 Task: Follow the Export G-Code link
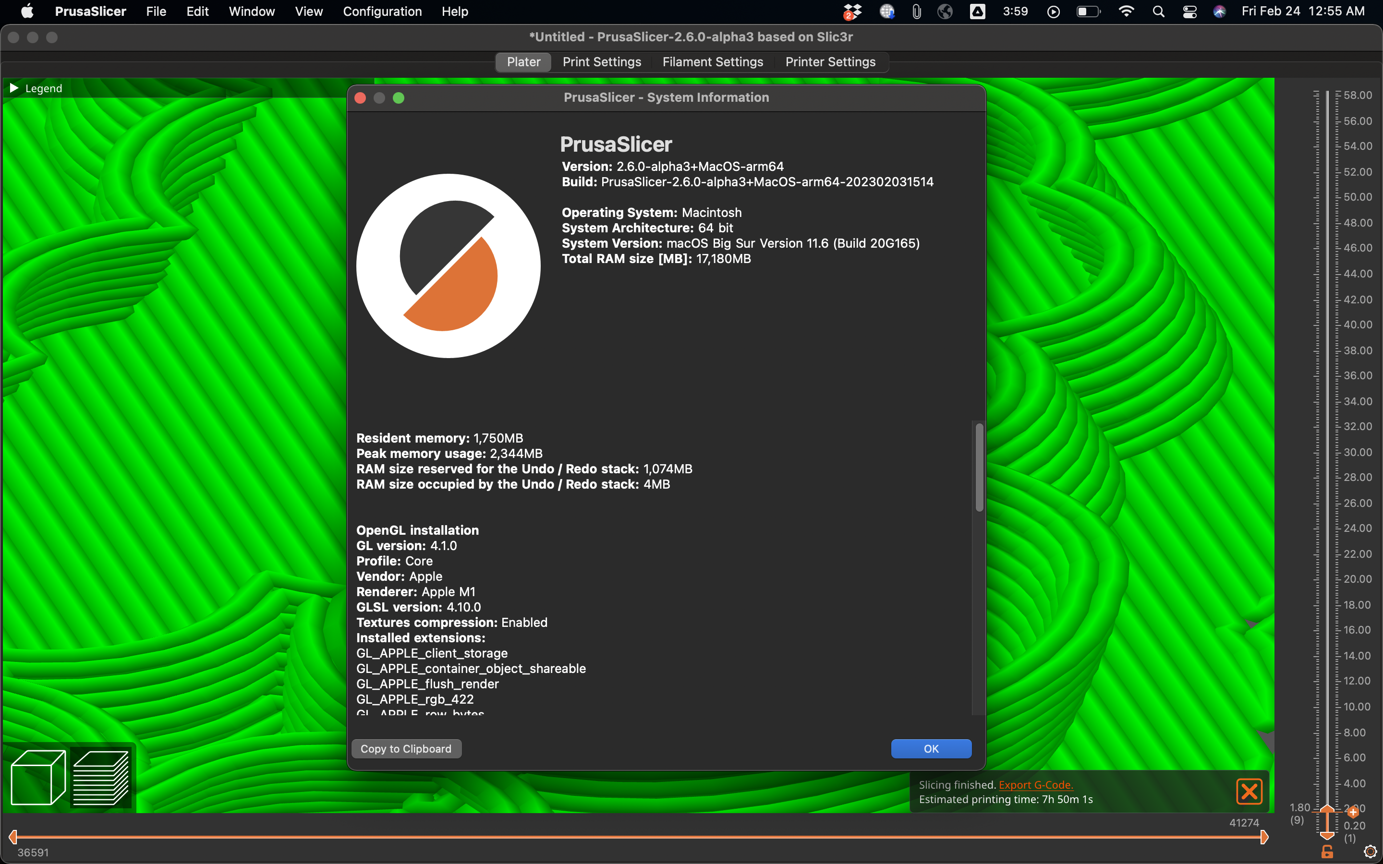point(1035,785)
